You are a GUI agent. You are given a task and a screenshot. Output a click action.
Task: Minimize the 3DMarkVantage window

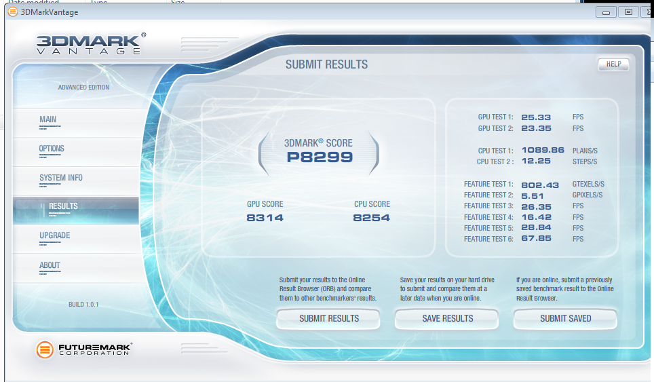(606, 12)
